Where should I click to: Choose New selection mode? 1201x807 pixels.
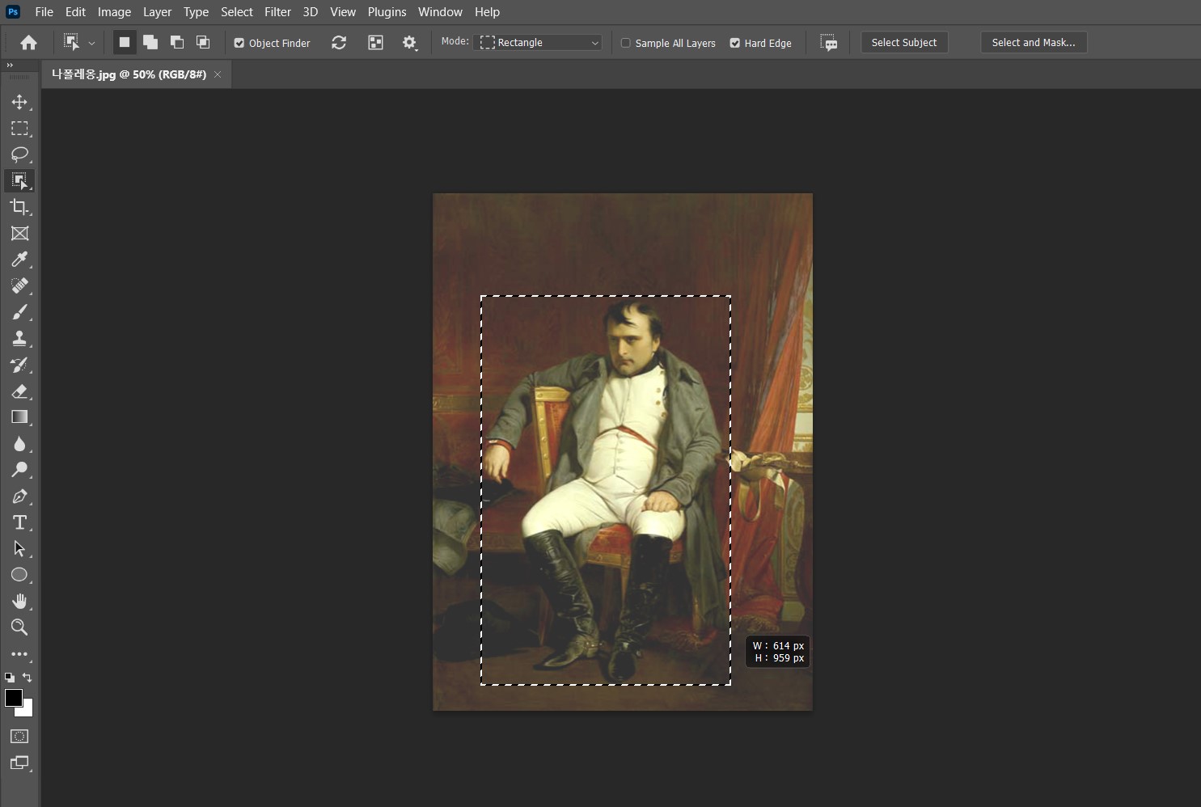coord(125,42)
